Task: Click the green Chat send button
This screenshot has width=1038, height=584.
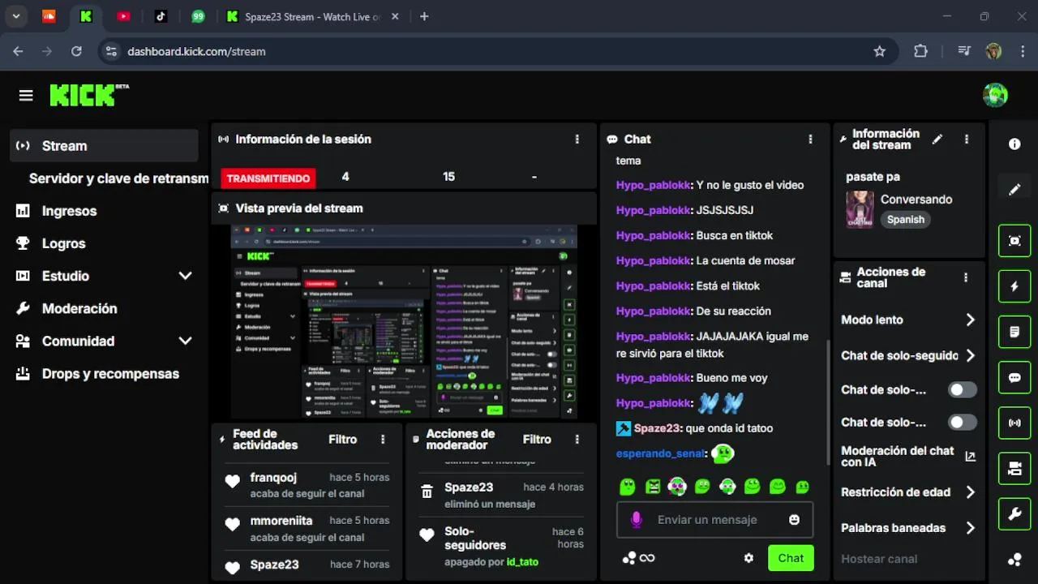Action: [x=791, y=558]
